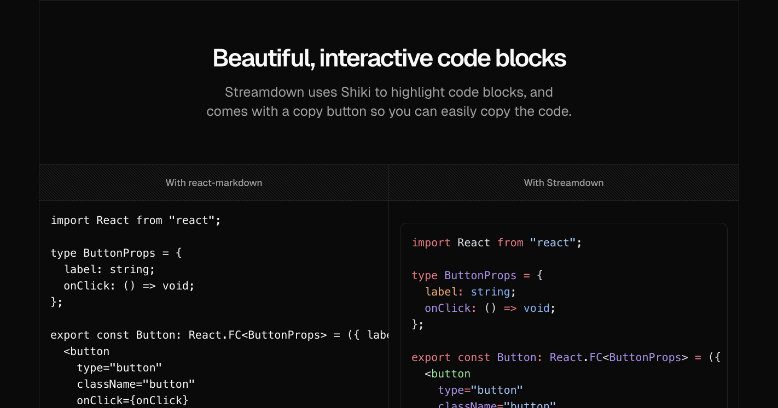Click the heading "Beautiful, interactive code blocks"

pyautogui.click(x=389, y=58)
